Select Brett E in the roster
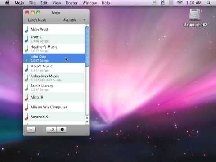 click(54, 39)
